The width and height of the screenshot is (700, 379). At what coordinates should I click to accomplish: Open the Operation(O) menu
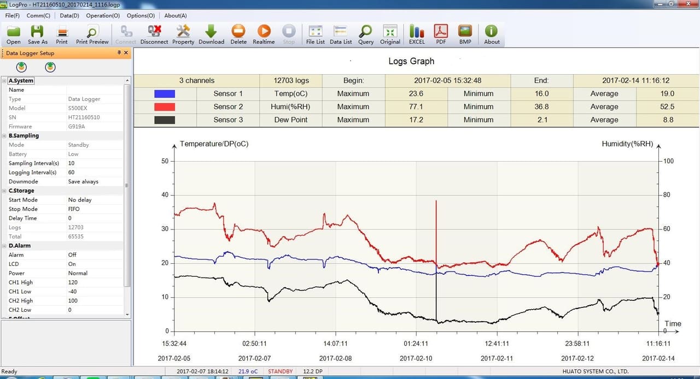[x=103, y=16]
